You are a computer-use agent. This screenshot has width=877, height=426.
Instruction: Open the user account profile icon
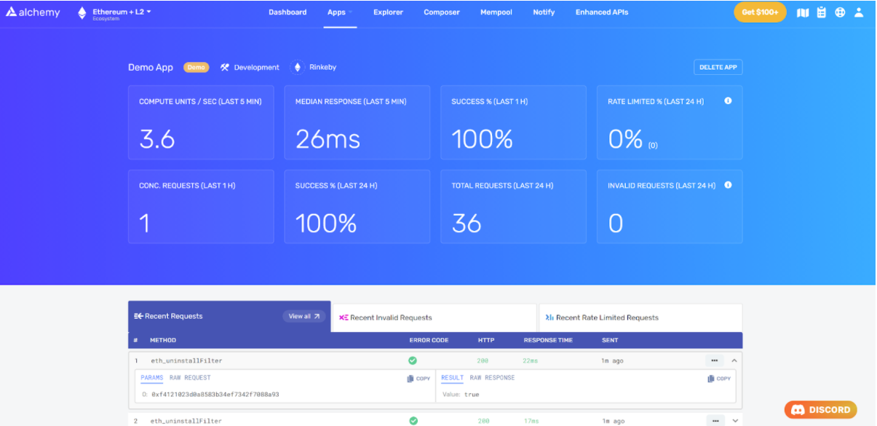coord(859,12)
